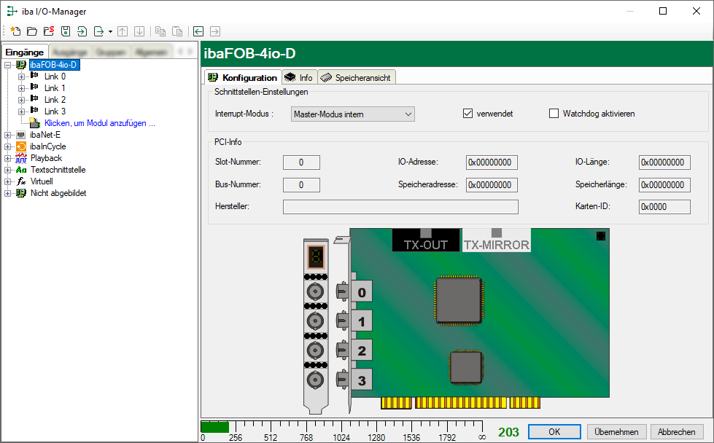Viewport: 714px width, 443px height.
Task: Click the ibaNet-E network icon
Action: (x=21, y=135)
